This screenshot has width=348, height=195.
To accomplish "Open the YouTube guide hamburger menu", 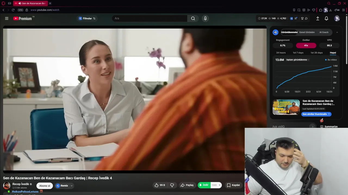I will (7, 18).
